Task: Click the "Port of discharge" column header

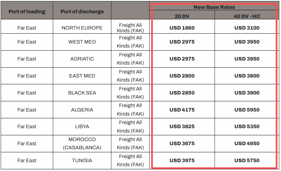Action: 82,12
